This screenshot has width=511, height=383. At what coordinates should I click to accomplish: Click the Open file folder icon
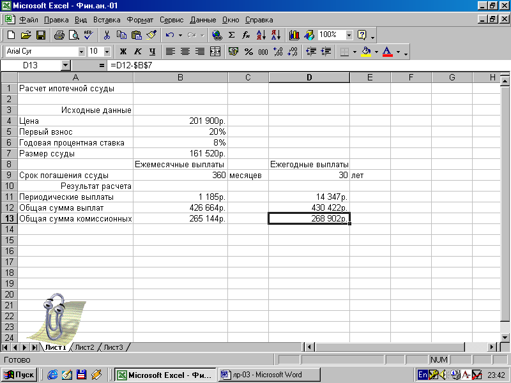tap(26, 35)
